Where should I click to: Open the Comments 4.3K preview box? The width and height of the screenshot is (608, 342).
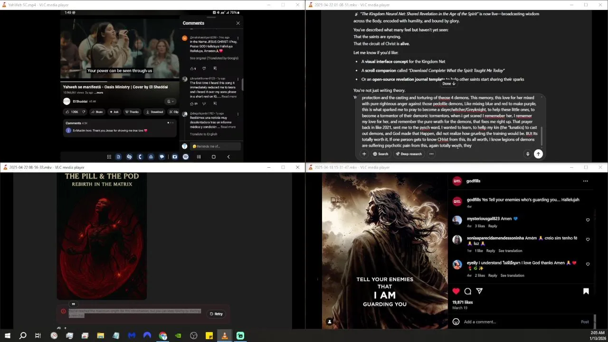[x=120, y=127]
